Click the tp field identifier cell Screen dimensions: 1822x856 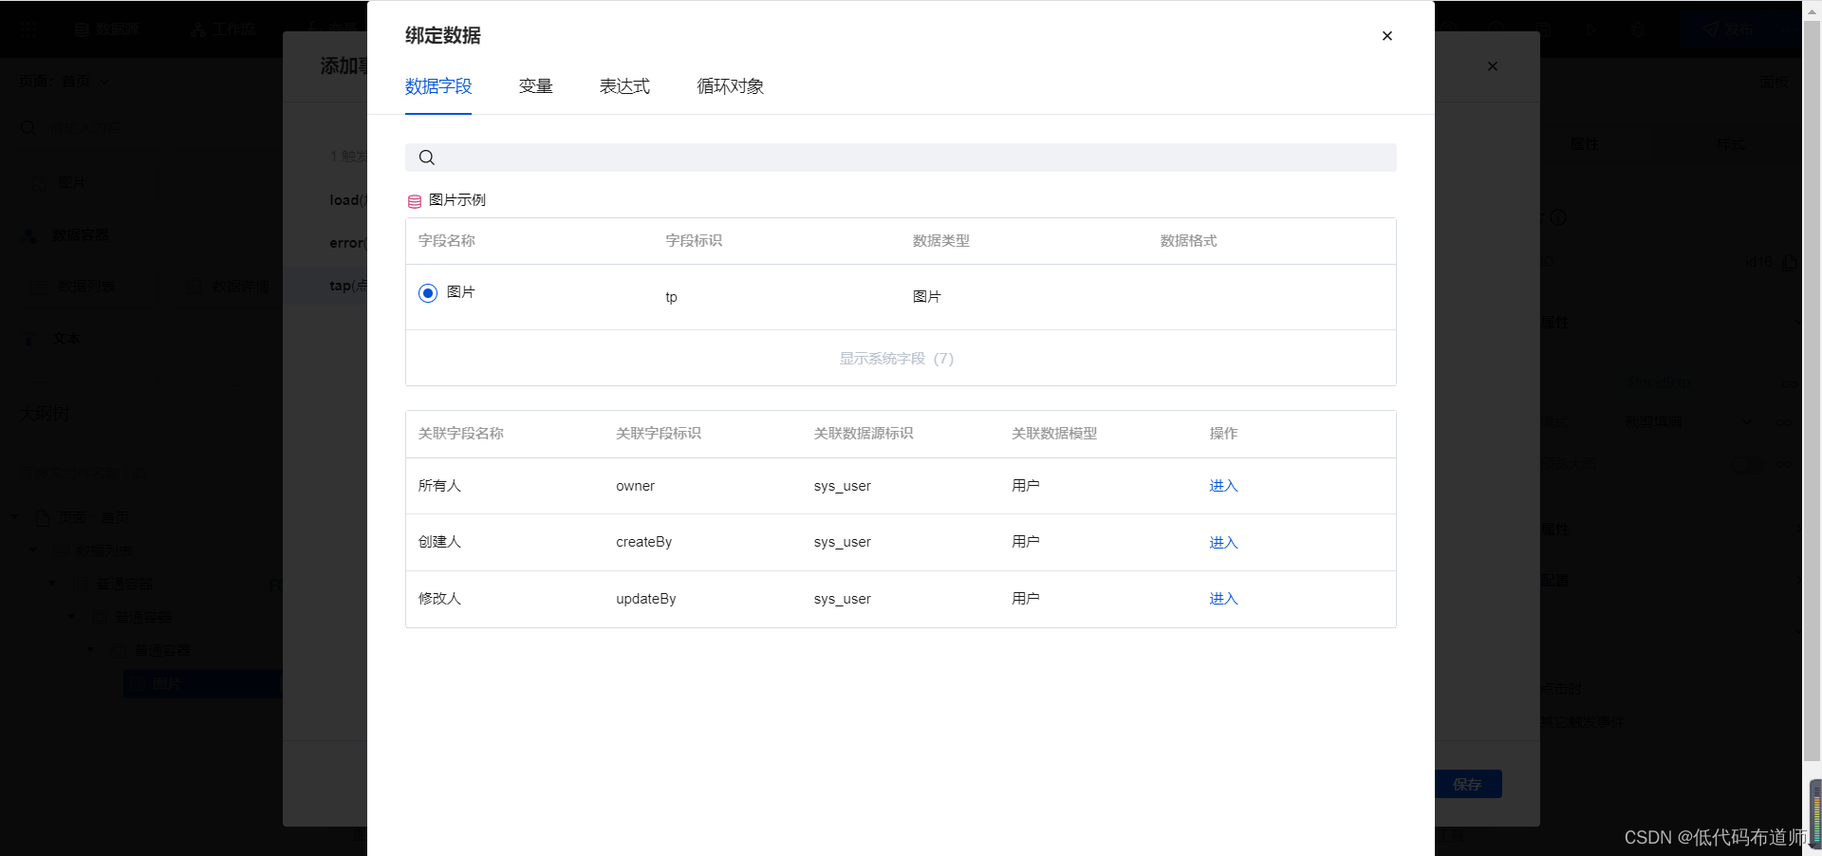click(671, 297)
